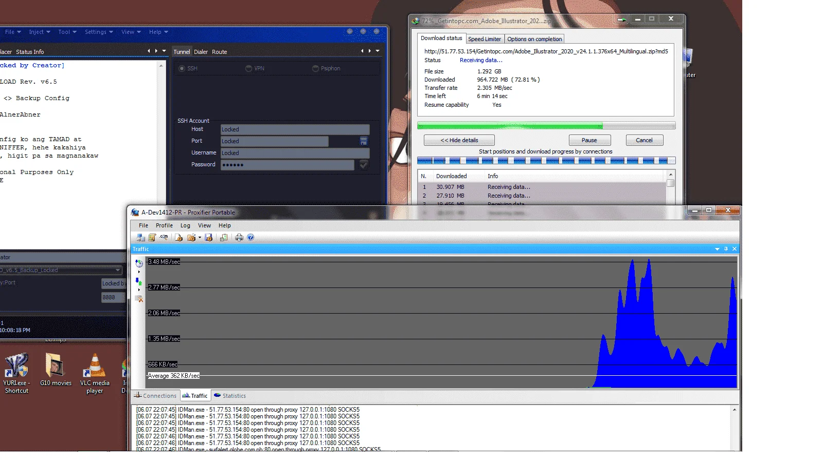The height and width of the screenshot is (462, 823).
Task: Click the up/down traffic direction icon
Action: [138, 281]
